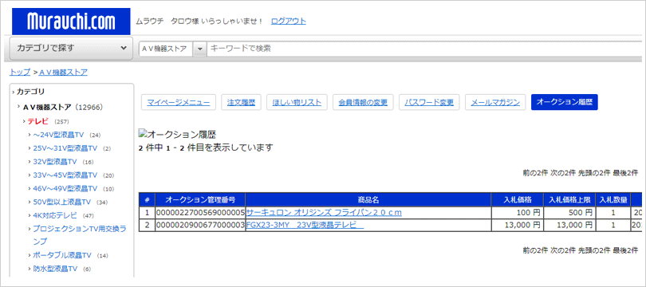Open 会員情報の変更 tab
646x287 pixels.
pos(363,103)
